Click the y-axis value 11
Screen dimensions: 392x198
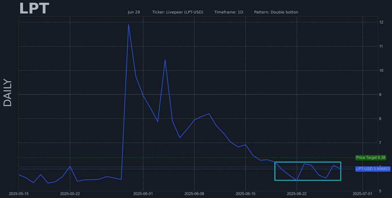click(381, 46)
